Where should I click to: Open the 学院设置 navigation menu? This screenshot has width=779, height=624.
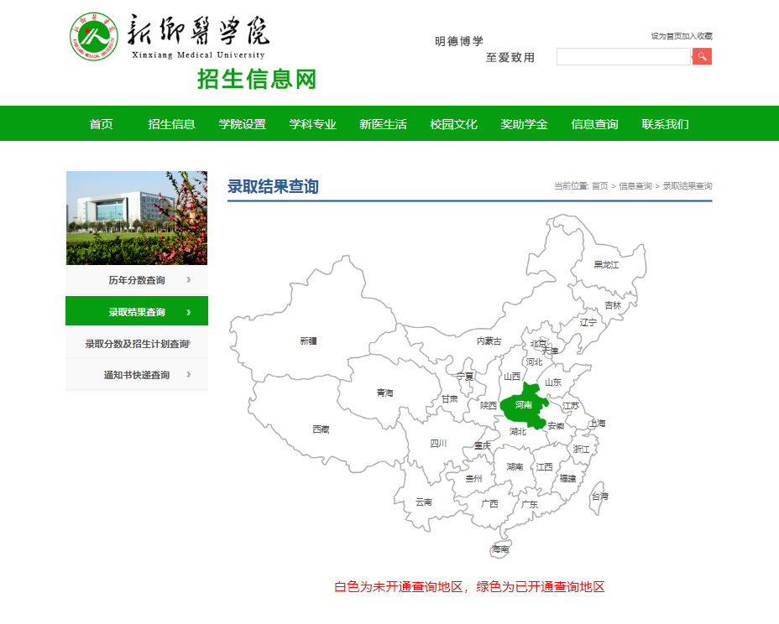242,124
